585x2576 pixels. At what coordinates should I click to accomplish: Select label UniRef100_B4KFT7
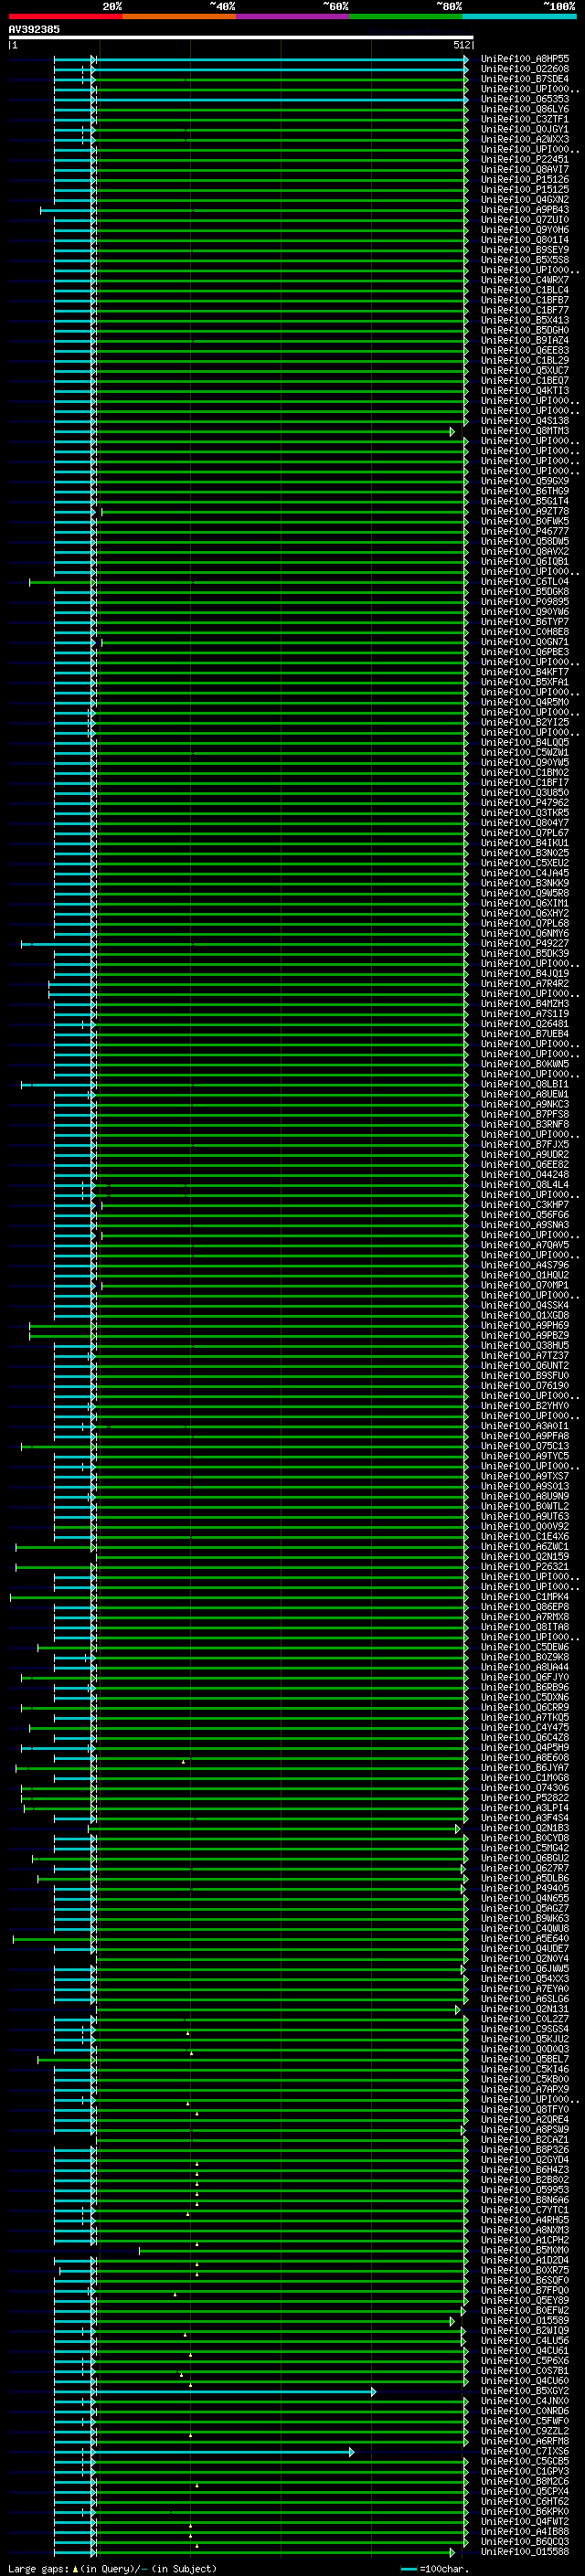coord(524,672)
